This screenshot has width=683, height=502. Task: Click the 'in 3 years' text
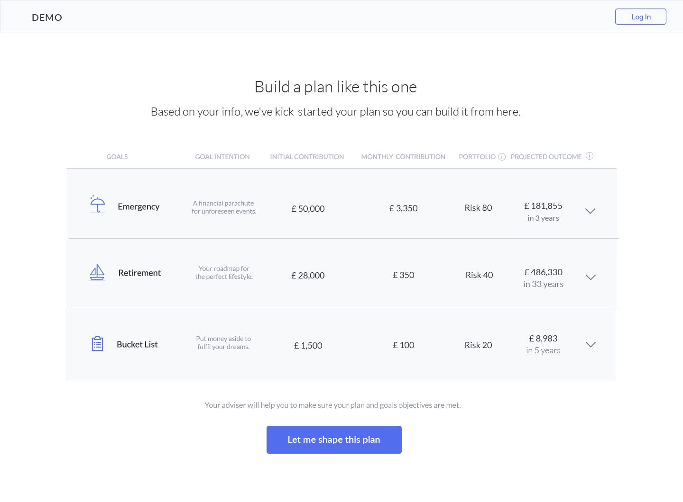point(543,218)
